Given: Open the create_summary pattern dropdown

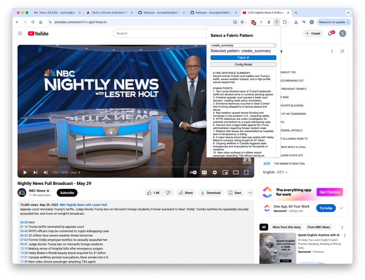Looking at the screenshot, I should (x=243, y=45).
